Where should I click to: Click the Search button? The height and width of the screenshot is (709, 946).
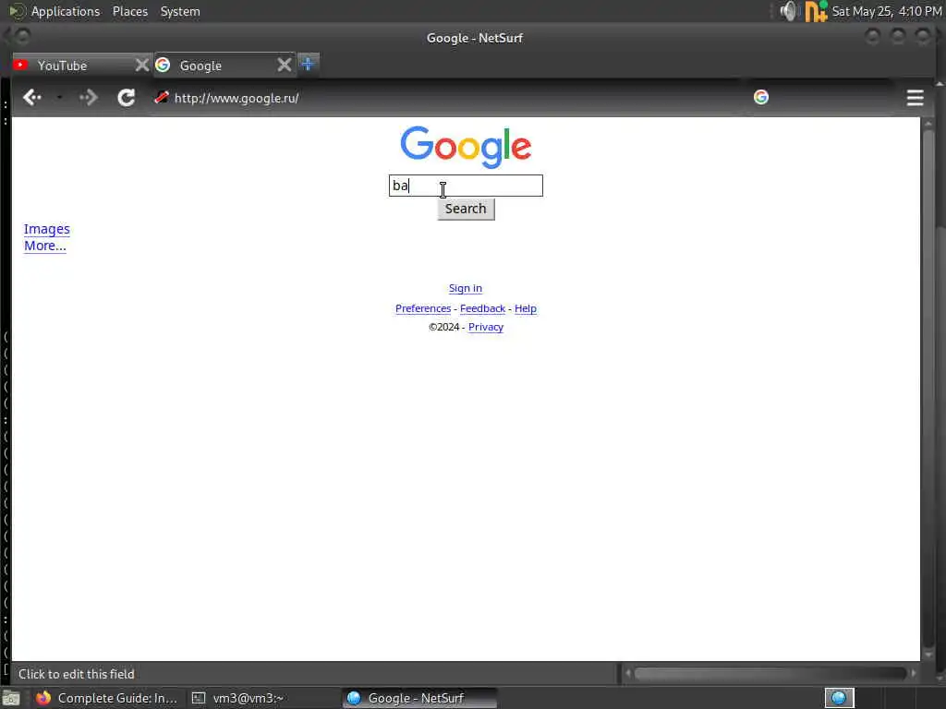(x=466, y=209)
